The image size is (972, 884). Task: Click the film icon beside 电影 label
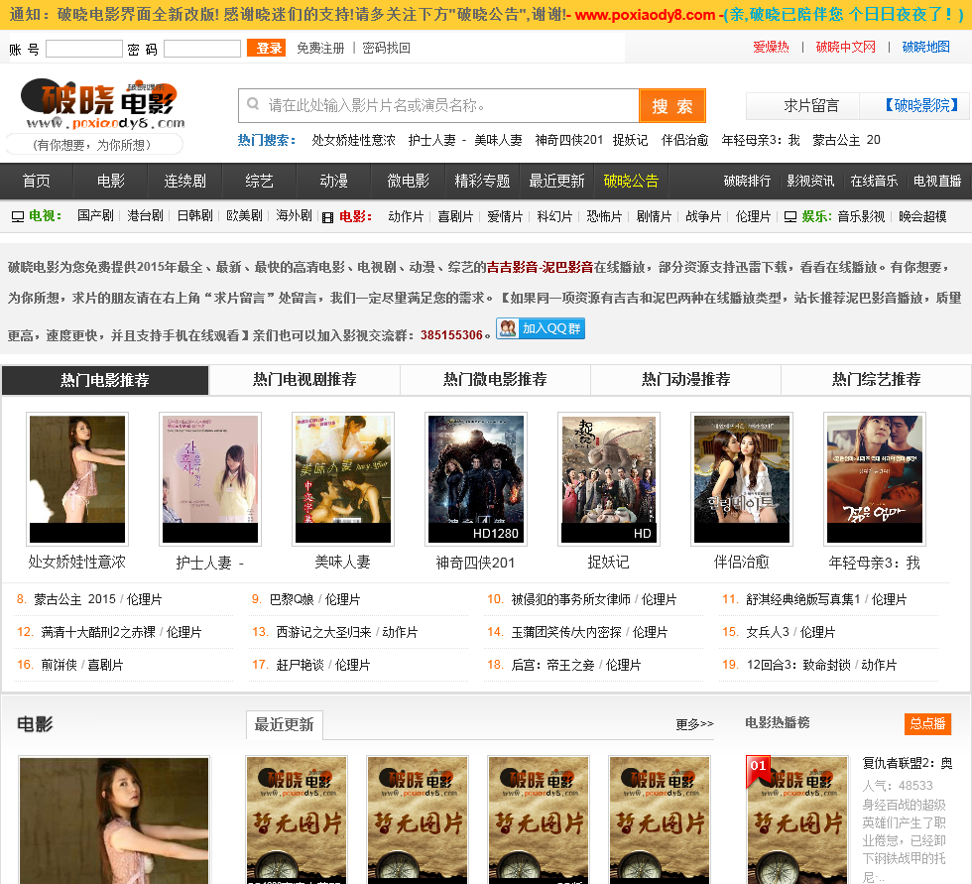point(328,217)
